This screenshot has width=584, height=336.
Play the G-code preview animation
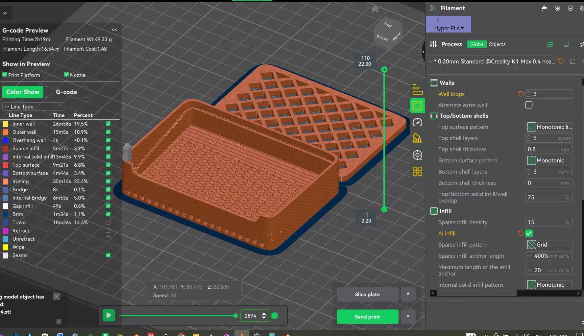click(109, 315)
